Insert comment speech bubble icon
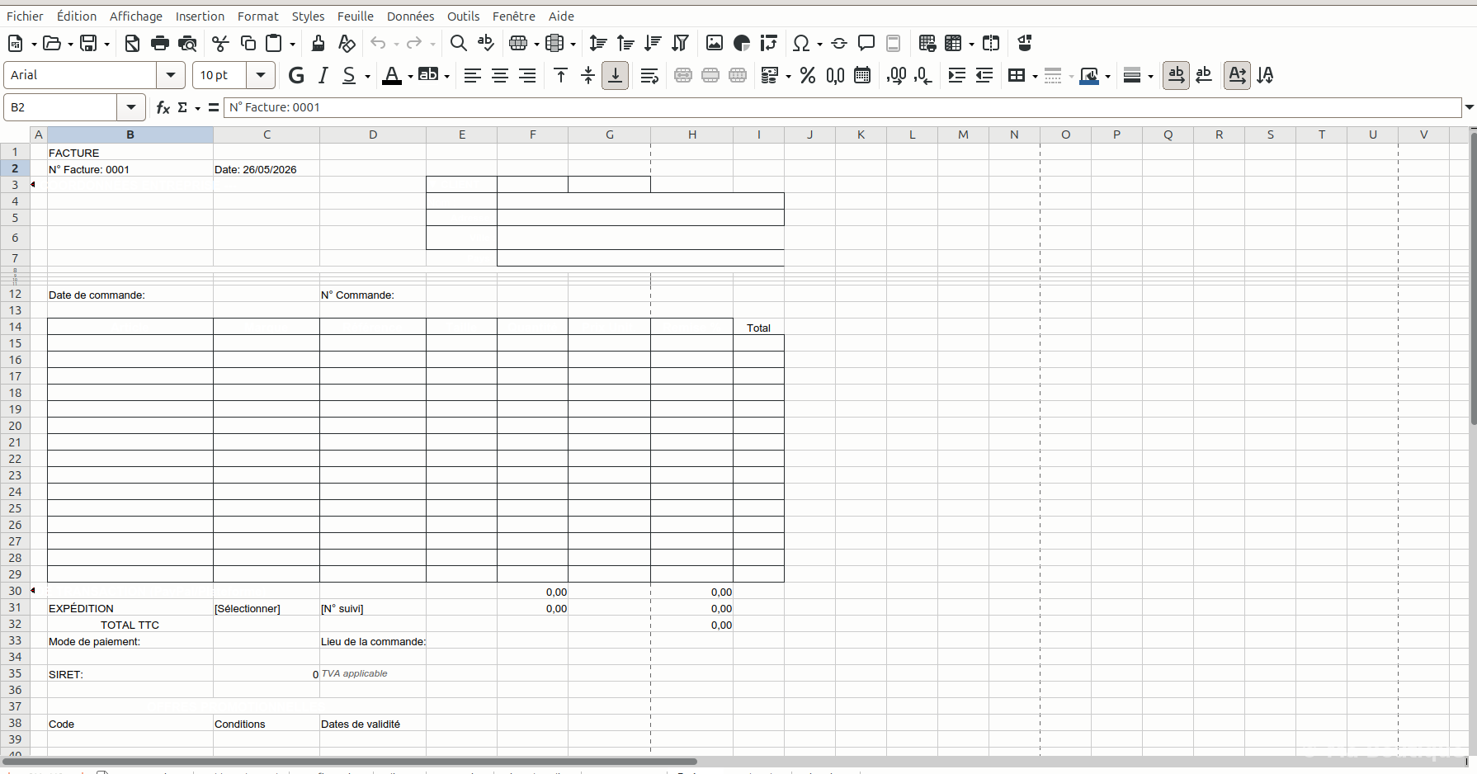 (x=866, y=44)
